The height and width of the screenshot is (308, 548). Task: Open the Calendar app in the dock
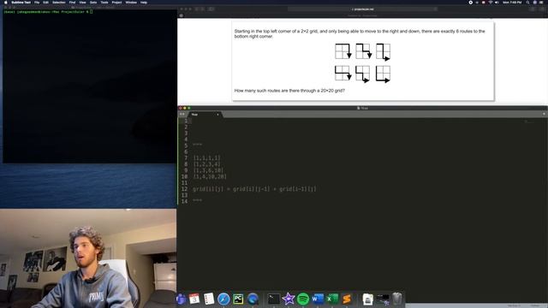[x=194, y=299]
